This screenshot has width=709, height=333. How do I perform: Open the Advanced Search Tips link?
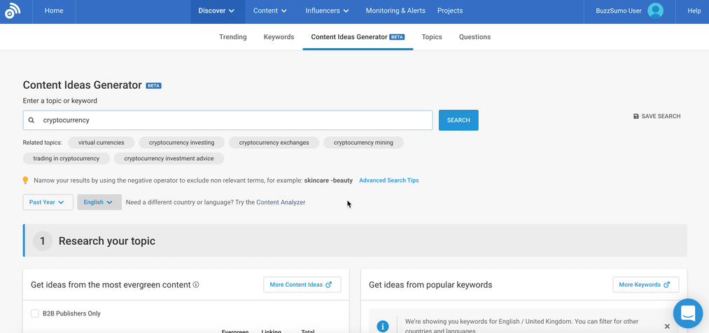[388, 180]
